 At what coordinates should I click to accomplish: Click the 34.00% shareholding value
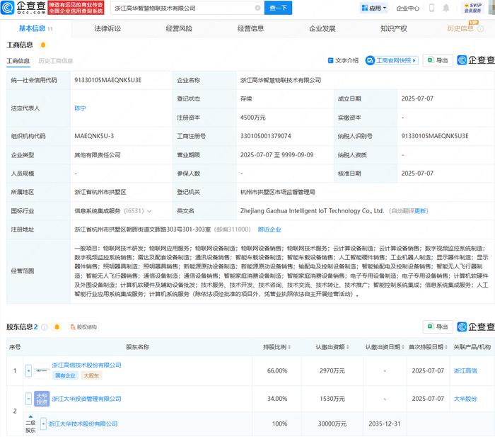pyautogui.click(x=277, y=399)
